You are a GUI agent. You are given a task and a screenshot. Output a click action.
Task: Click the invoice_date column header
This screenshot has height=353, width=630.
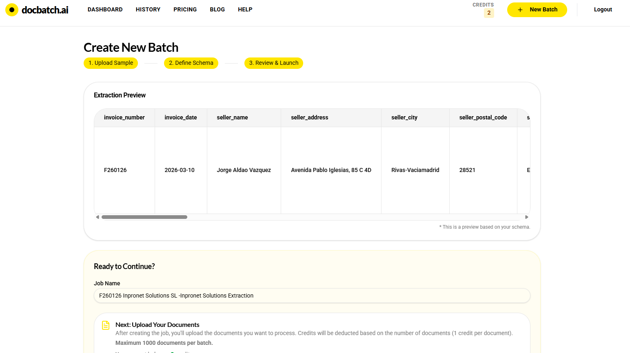coord(181,118)
